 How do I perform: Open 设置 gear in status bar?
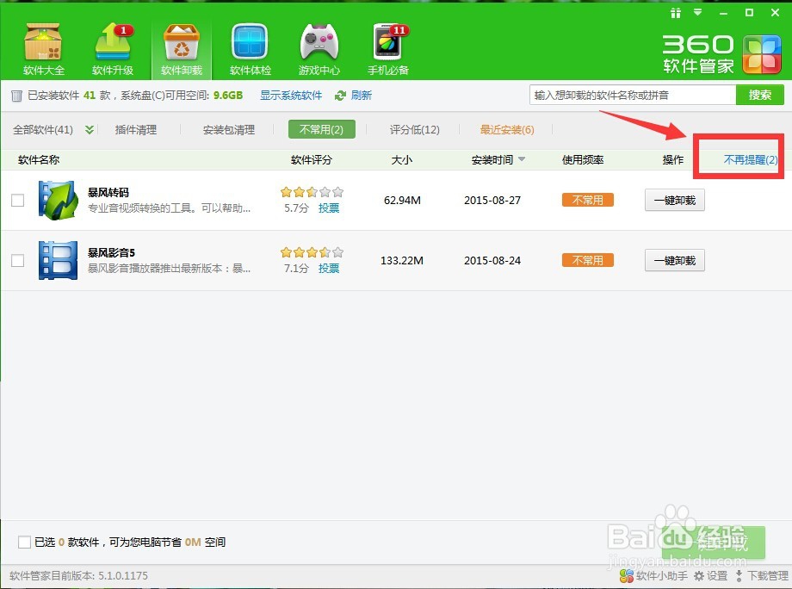tap(711, 576)
